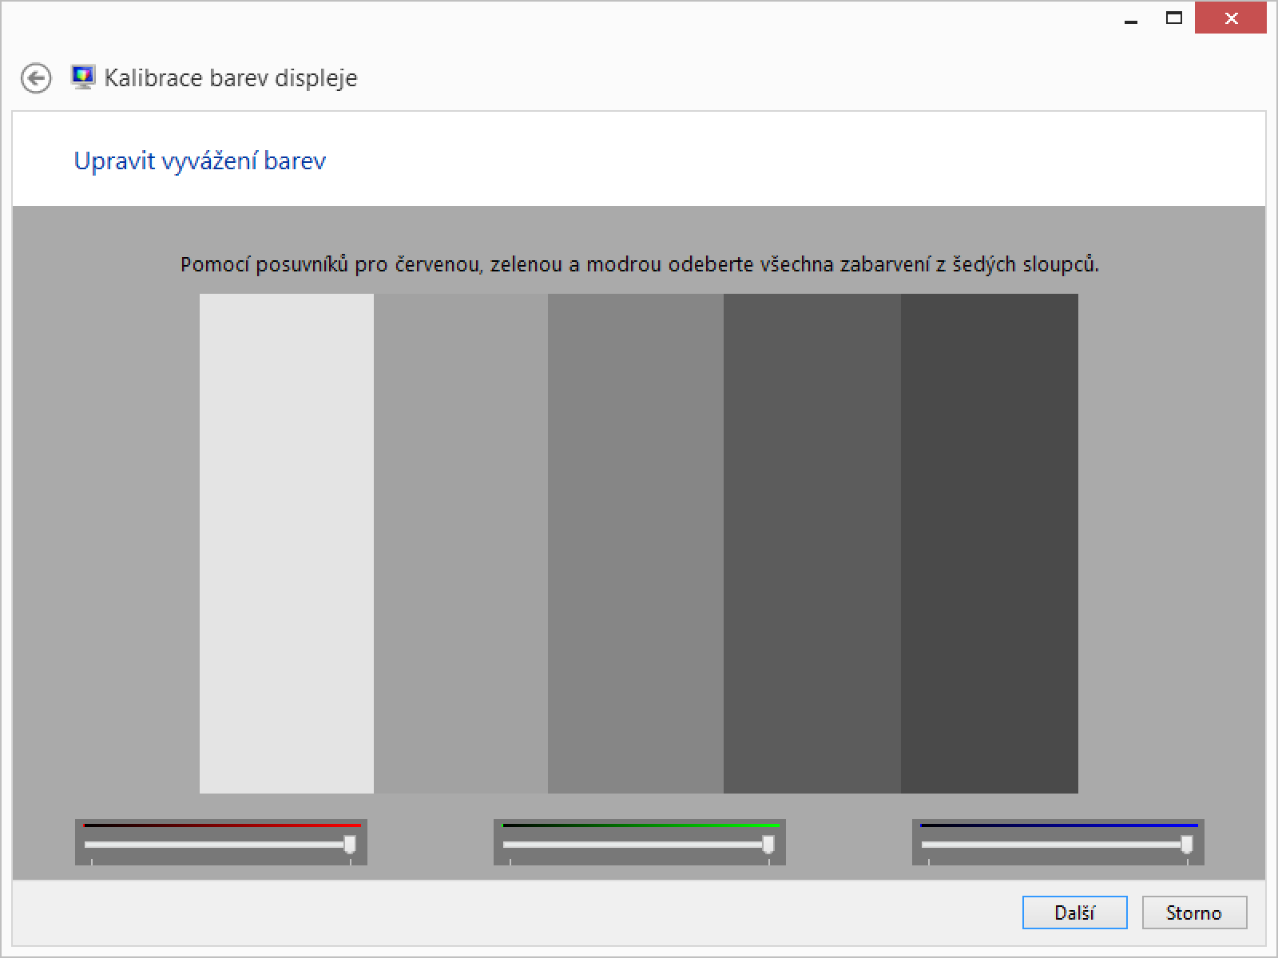Click the Kalibrace barev displeje monitor icon

tap(82, 77)
